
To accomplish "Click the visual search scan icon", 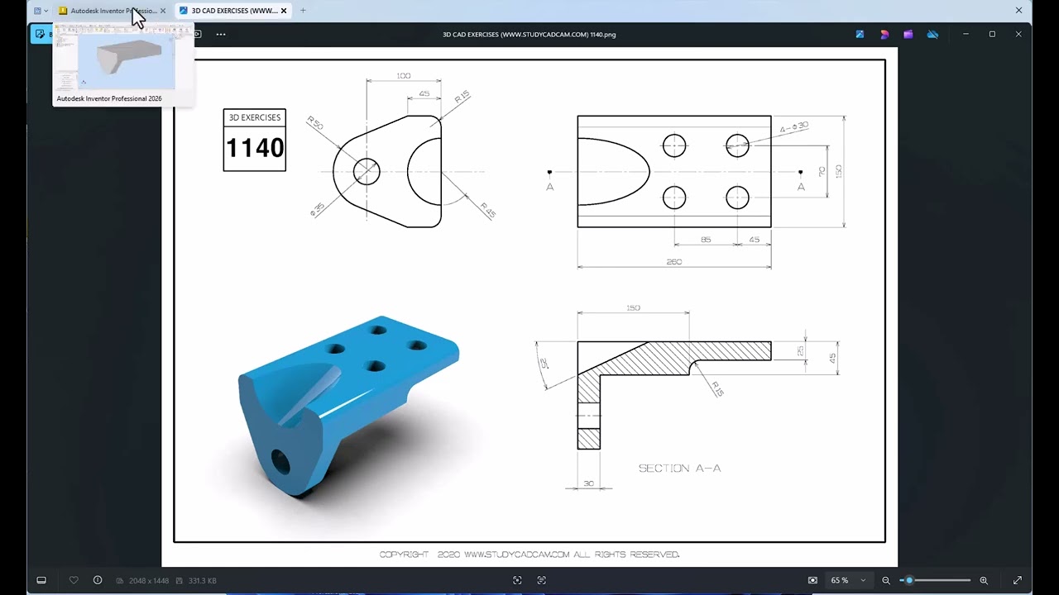I will pyautogui.click(x=517, y=580).
